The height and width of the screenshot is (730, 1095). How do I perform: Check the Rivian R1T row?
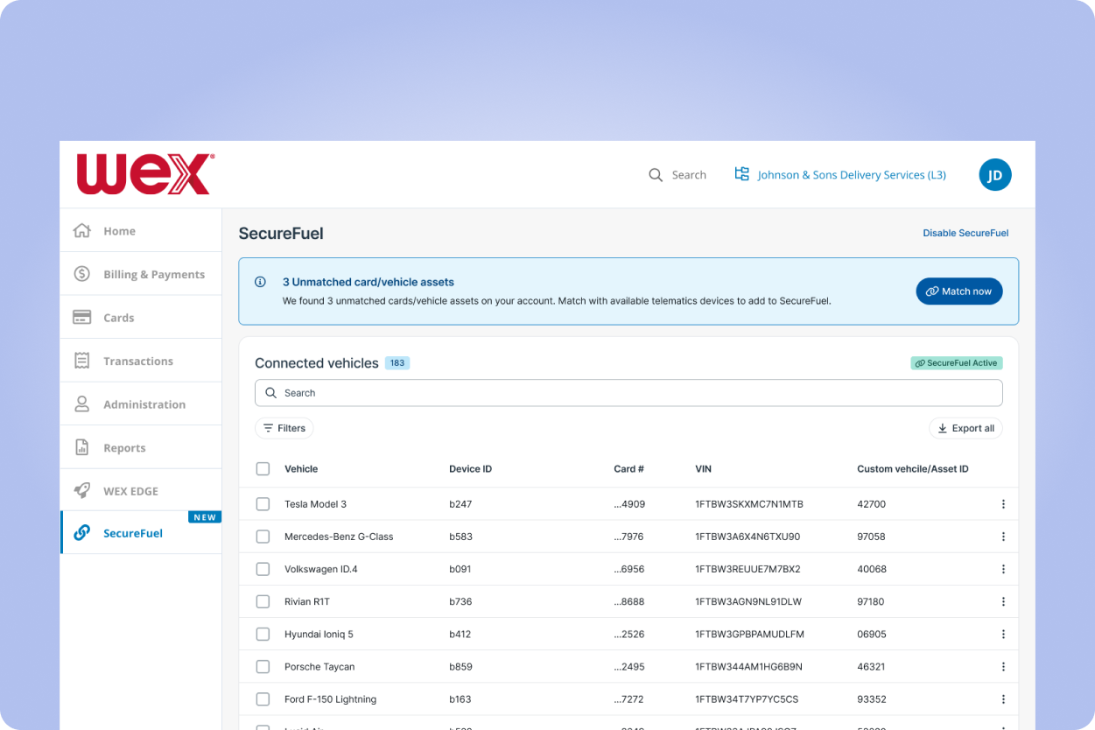[x=263, y=601]
